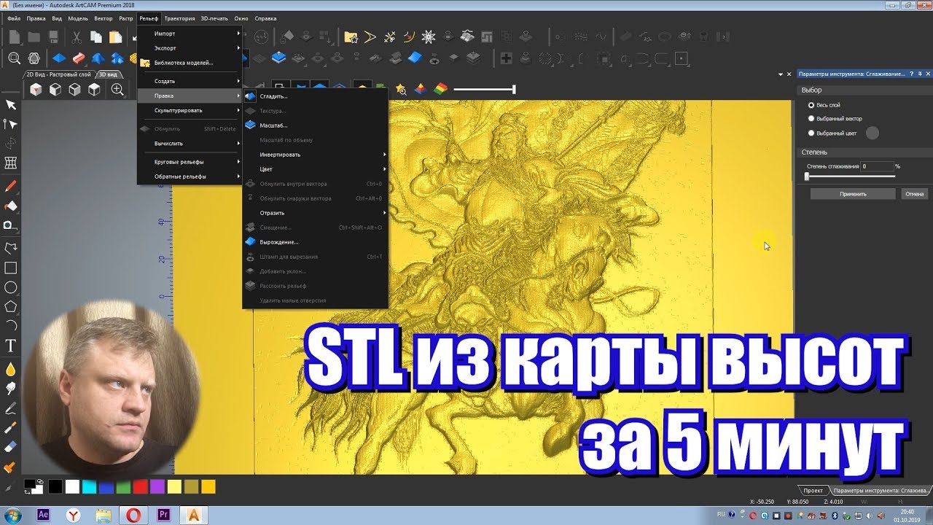This screenshot has height=525, width=933.
Task: Open Opera browser from the taskbar
Action: point(133,515)
